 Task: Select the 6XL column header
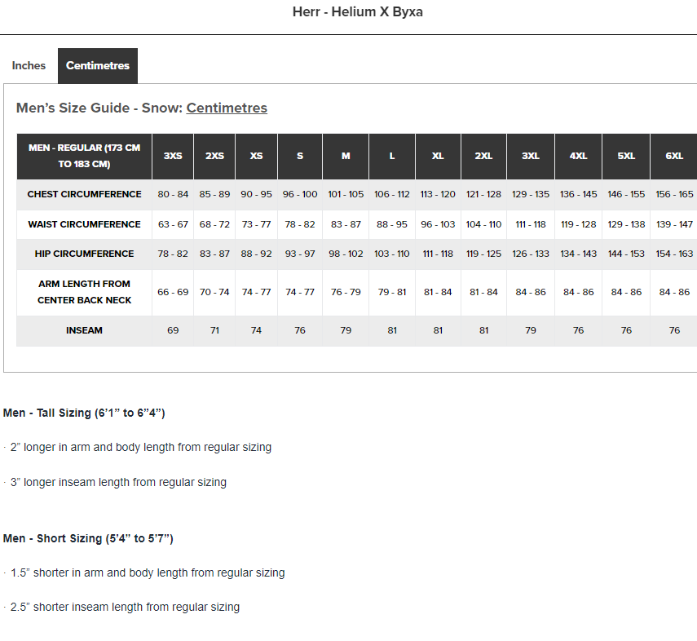click(674, 156)
